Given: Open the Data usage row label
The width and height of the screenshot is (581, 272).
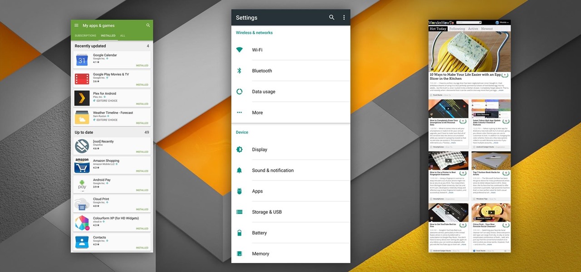Looking at the screenshot, I should pyautogui.click(x=264, y=92).
